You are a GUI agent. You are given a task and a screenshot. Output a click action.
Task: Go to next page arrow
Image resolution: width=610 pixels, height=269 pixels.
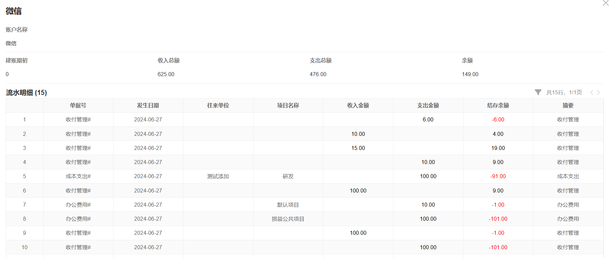tap(598, 93)
